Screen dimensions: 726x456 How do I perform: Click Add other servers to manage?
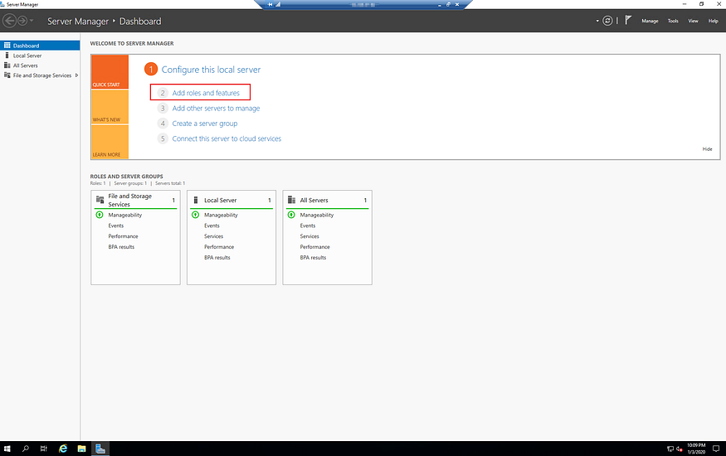pos(216,109)
